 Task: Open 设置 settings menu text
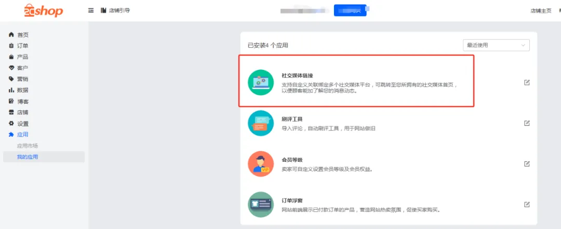(x=22, y=124)
